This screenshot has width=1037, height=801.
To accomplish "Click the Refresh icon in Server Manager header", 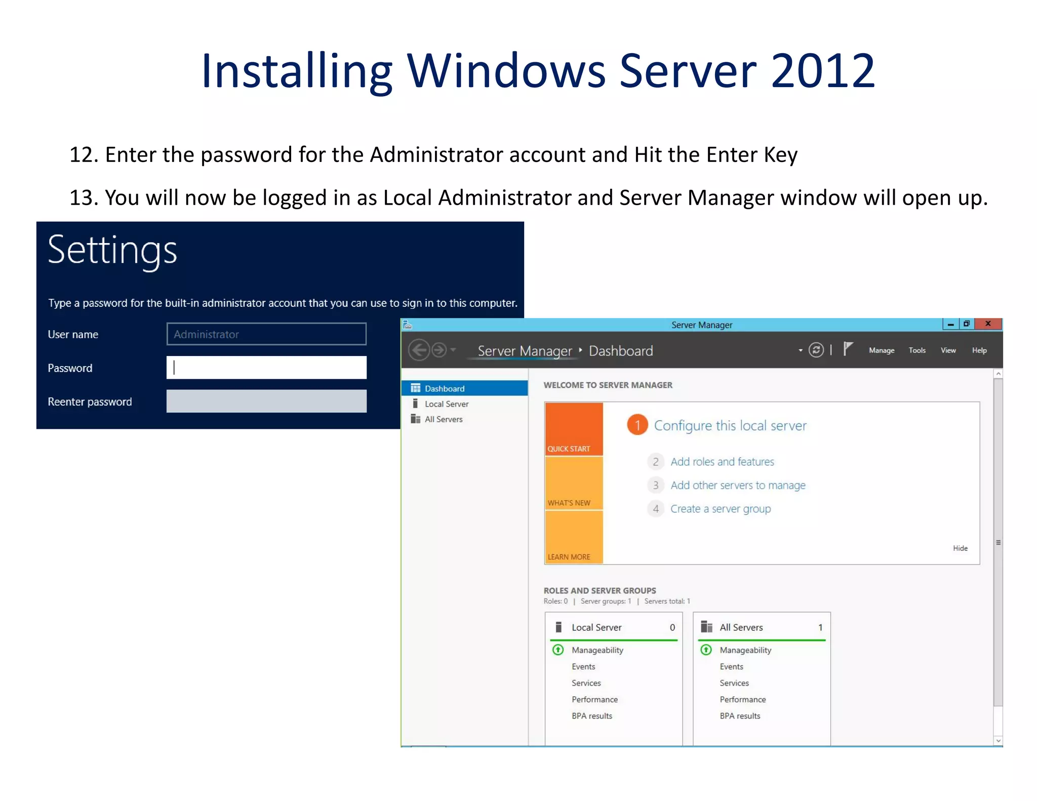I will tap(816, 350).
